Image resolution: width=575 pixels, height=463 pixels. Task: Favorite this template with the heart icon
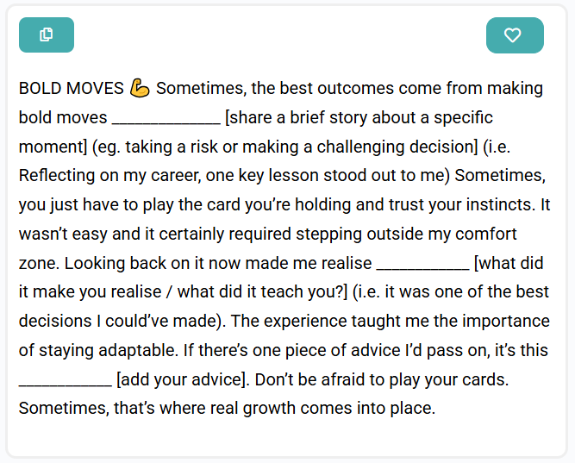click(x=515, y=35)
